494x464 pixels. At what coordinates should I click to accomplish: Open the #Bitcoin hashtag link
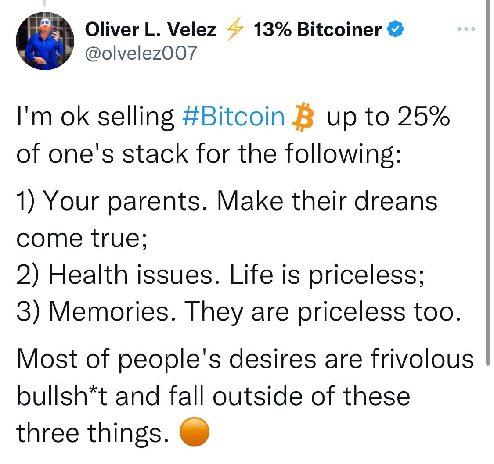pos(233,117)
